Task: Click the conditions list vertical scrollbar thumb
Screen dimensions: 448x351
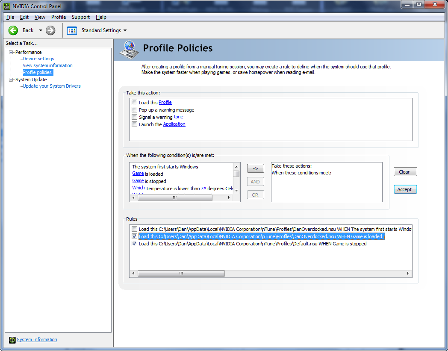Action: 236,174
